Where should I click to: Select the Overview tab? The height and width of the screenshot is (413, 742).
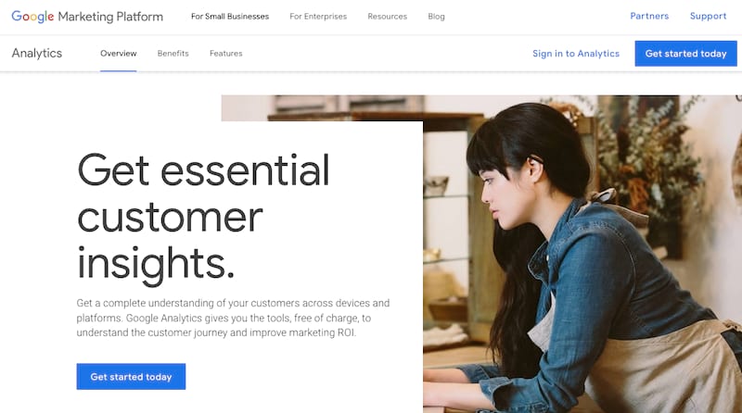[119, 54]
